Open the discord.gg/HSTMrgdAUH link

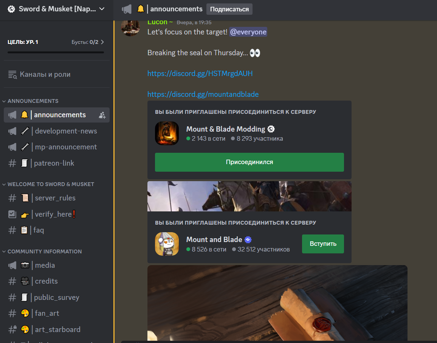[200, 73]
